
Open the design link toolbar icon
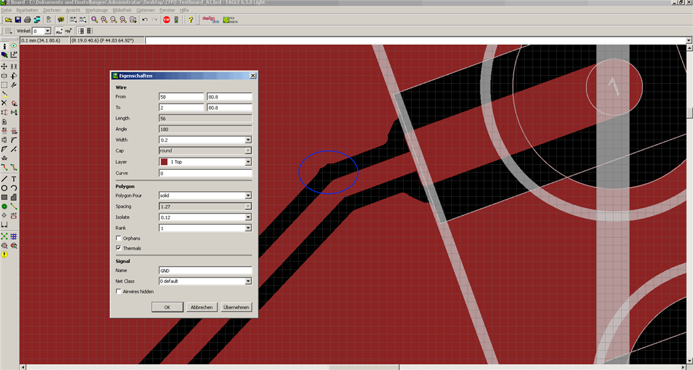(210, 20)
